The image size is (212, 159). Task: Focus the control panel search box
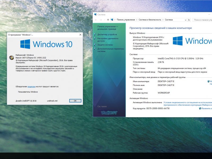point(202,20)
